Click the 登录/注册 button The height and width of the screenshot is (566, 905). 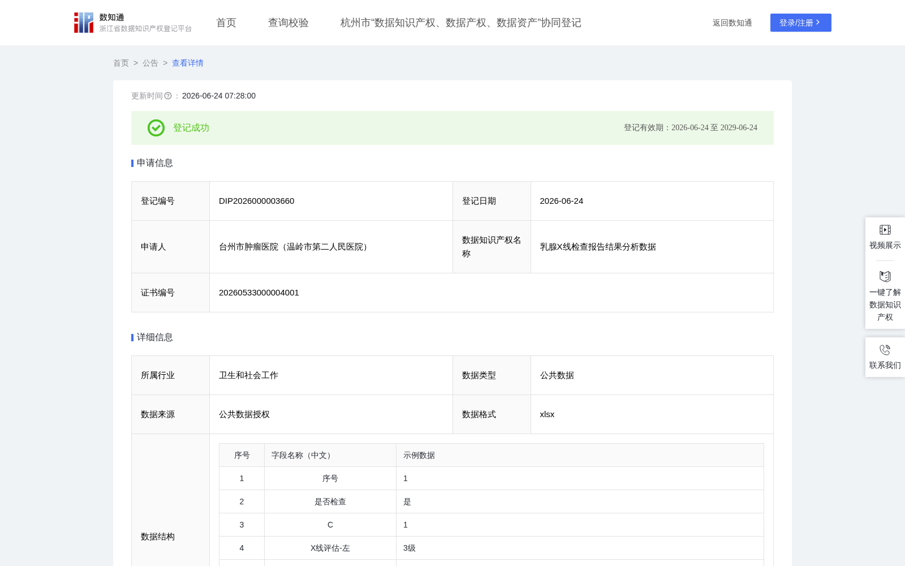pos(801,23)
